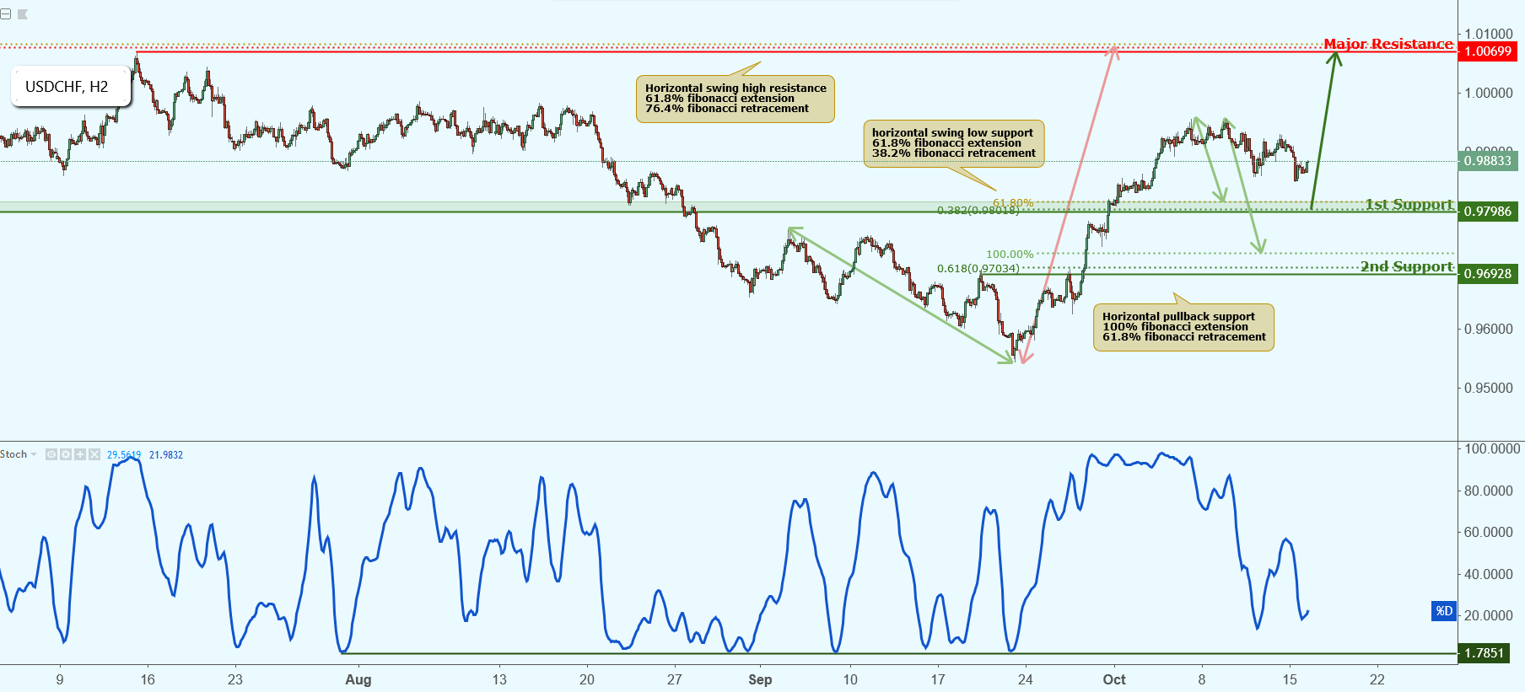Click the 0.382(0.98018) retracement label
This screenshot has height=692, width=1525.
978,211
